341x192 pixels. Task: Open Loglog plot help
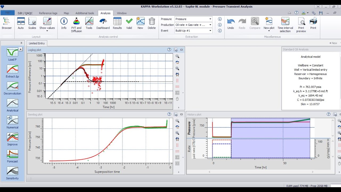pyautogui.click(x=169, y=50)
